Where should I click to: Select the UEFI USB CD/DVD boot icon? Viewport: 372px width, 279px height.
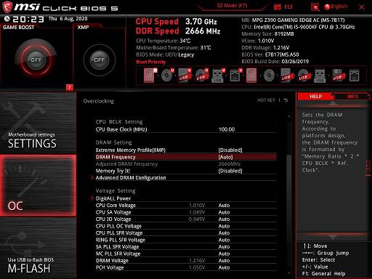(x=201, y=76)
